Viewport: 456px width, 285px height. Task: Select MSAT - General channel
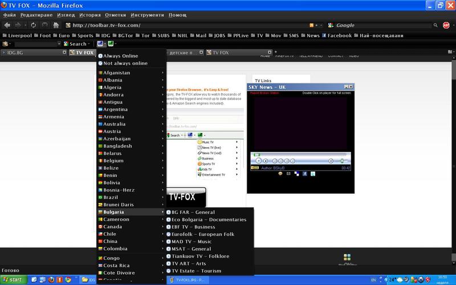point(209,249)
